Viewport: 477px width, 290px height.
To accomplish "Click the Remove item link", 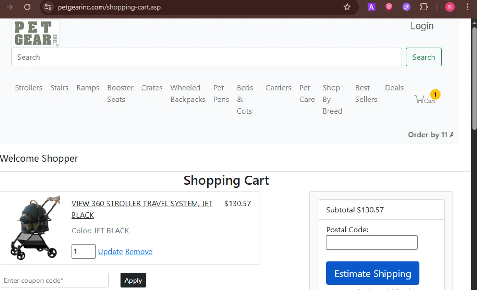I will click(x=139, y=252).
